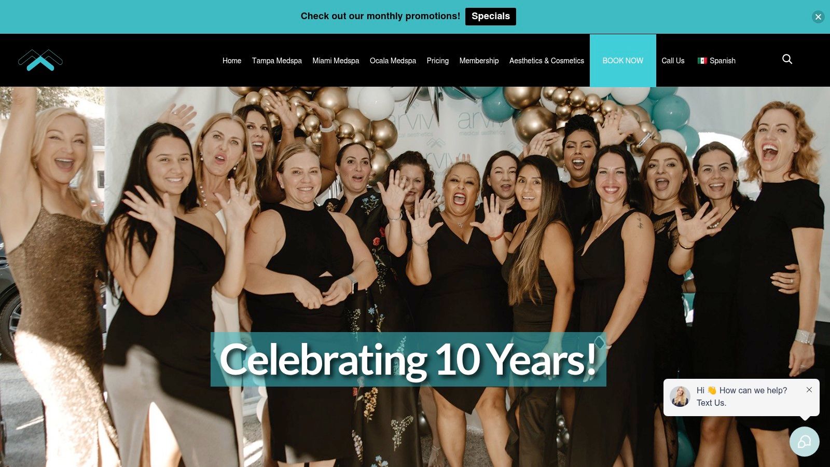Open the search magnifier icon

coord(787,59)
